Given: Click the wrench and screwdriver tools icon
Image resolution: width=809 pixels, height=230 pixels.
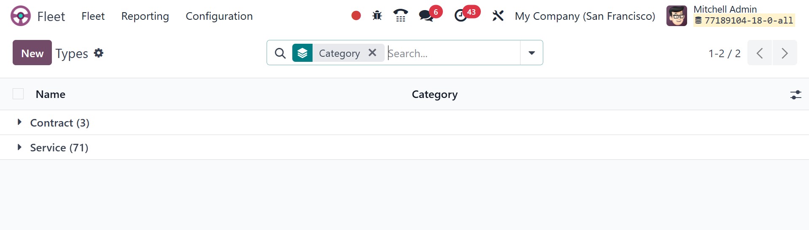Looking at the screenshot, I should [498, 16].
